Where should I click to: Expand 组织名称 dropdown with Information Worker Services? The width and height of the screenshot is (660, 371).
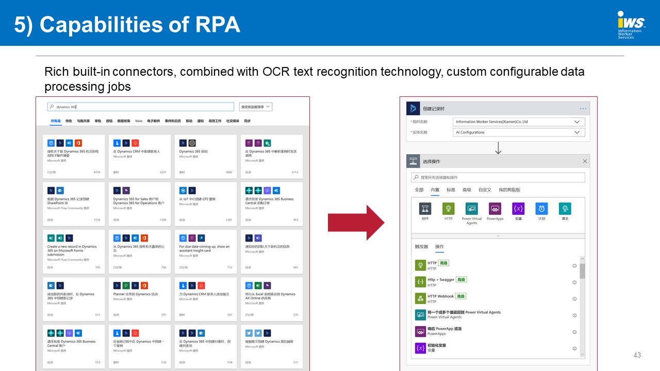click(519, 122)
